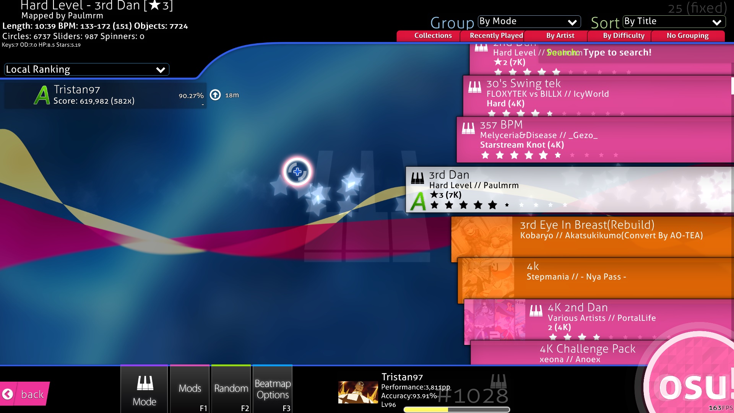Go back with the back button

click(x=25, y=394)
